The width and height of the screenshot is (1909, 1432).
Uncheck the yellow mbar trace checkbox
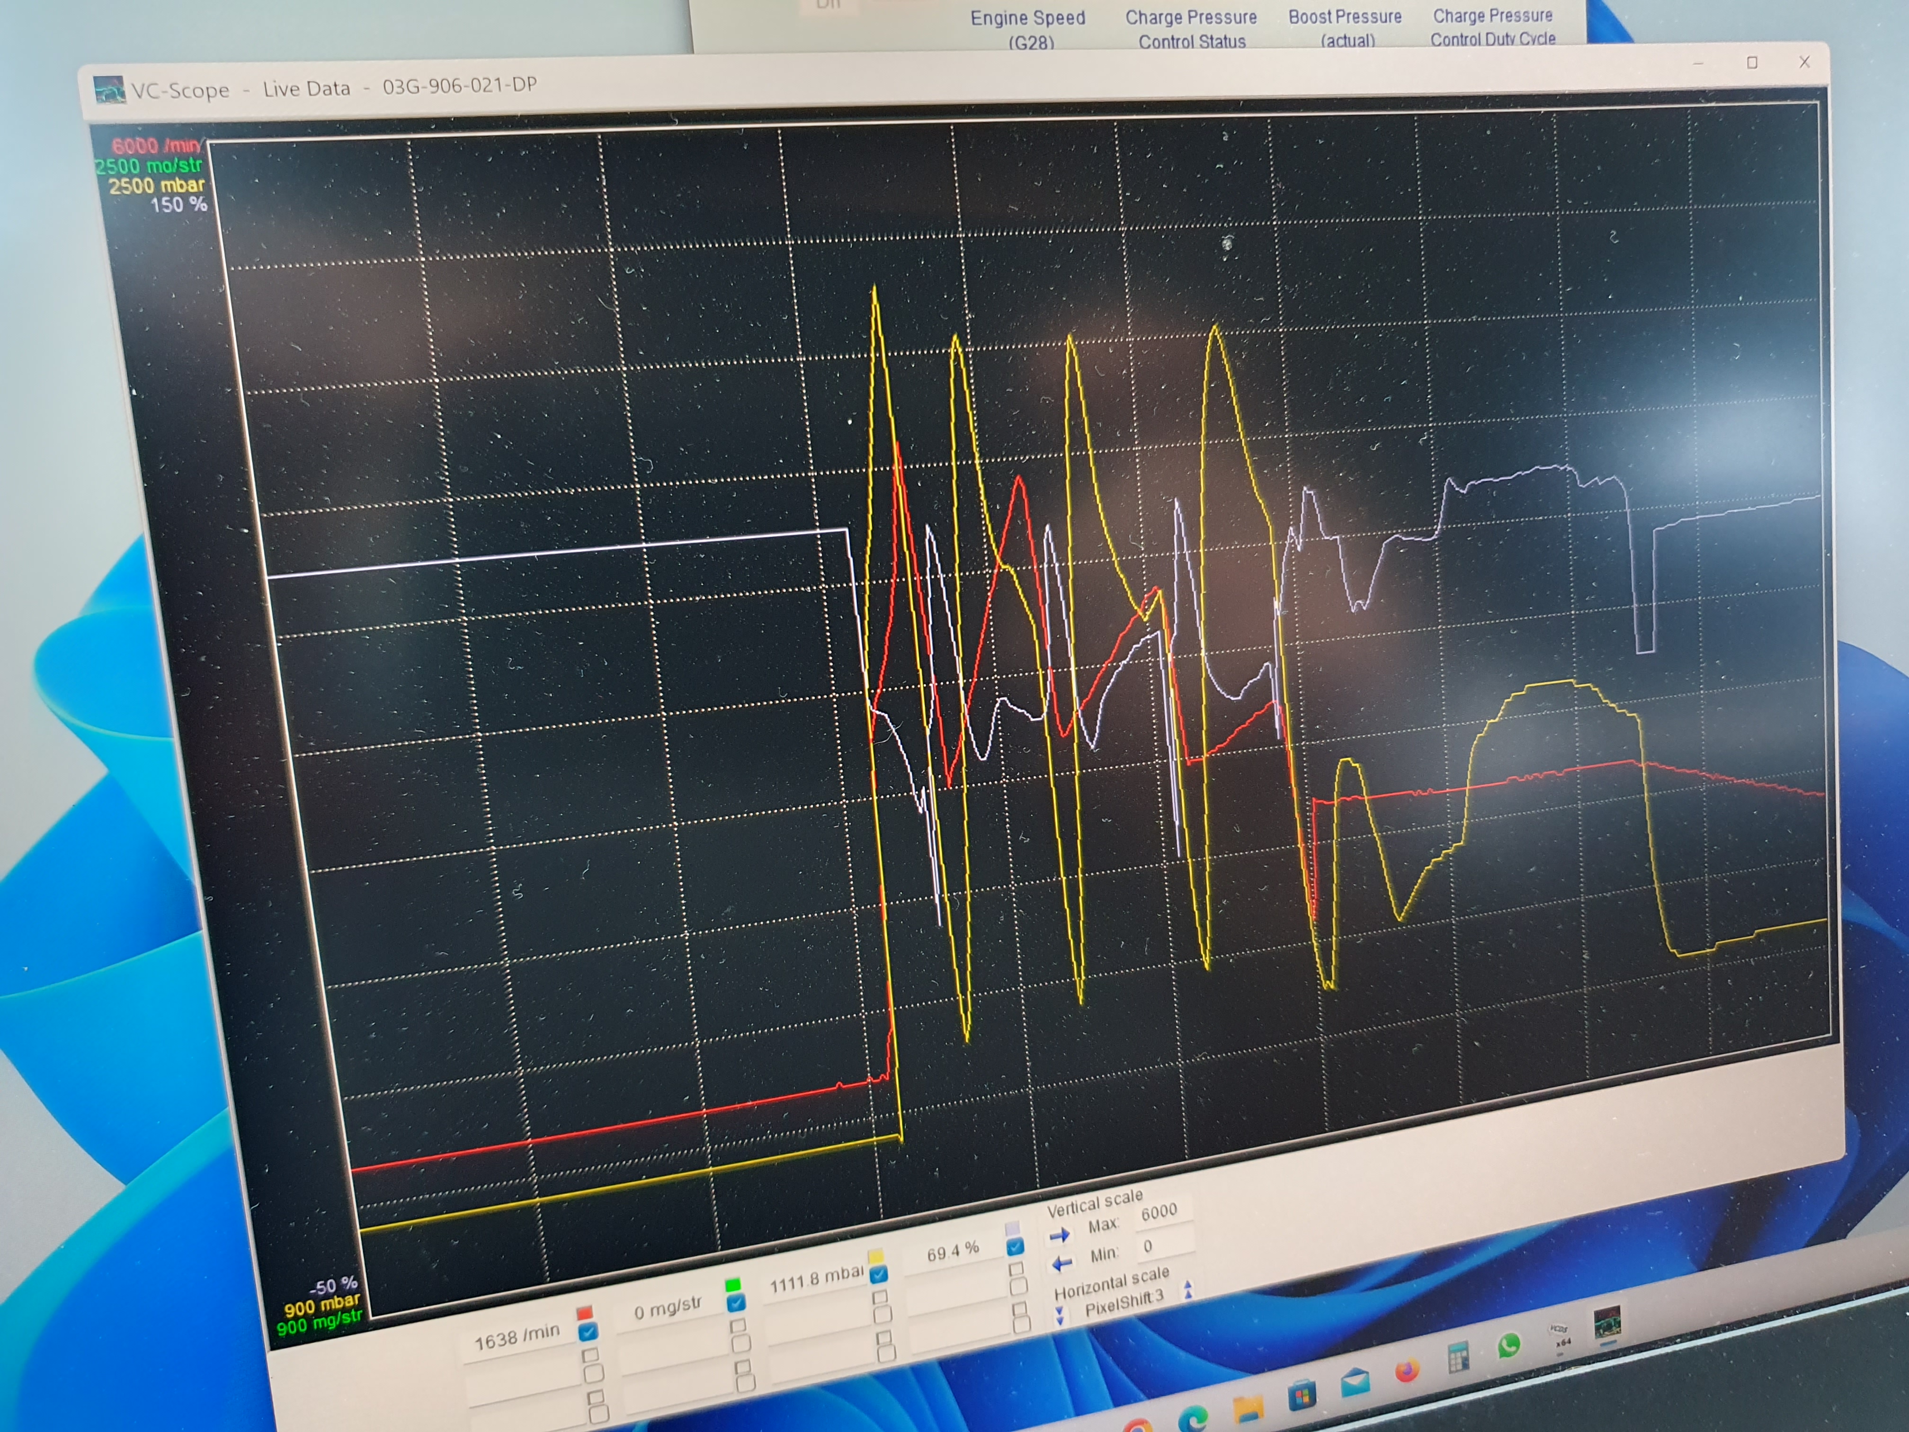click(x=879, y=1274)
